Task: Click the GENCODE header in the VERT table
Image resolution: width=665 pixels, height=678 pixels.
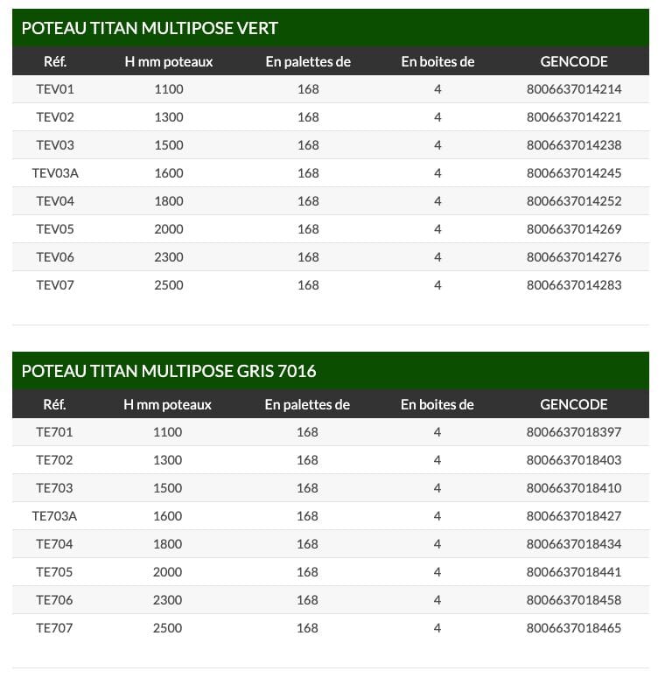Action: (574, 61)
